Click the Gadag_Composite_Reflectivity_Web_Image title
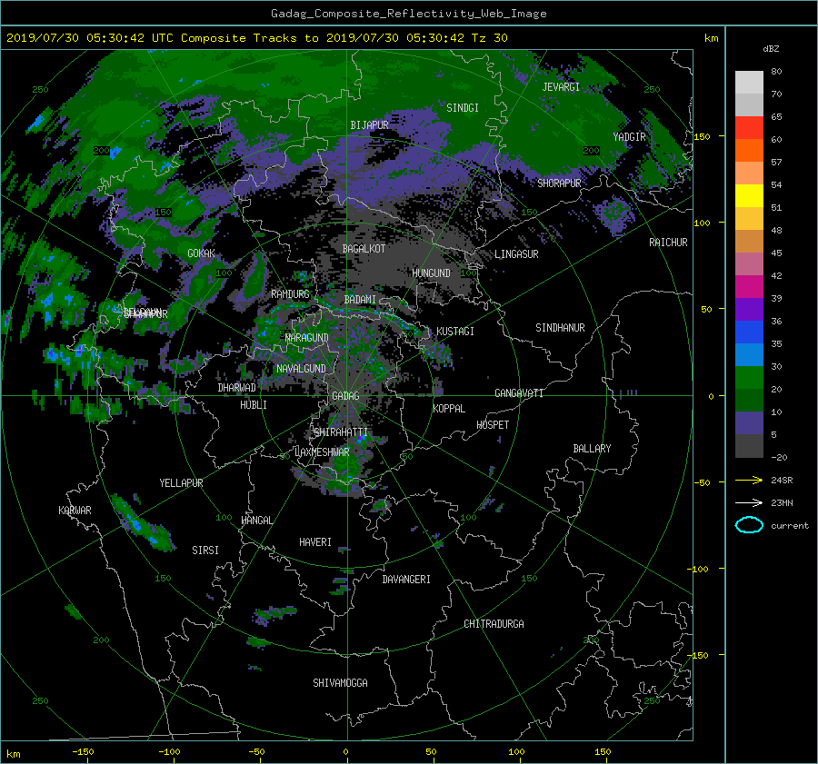Viewport: 818px width, 764px height. pyautogui.click(x=408, y=13)
